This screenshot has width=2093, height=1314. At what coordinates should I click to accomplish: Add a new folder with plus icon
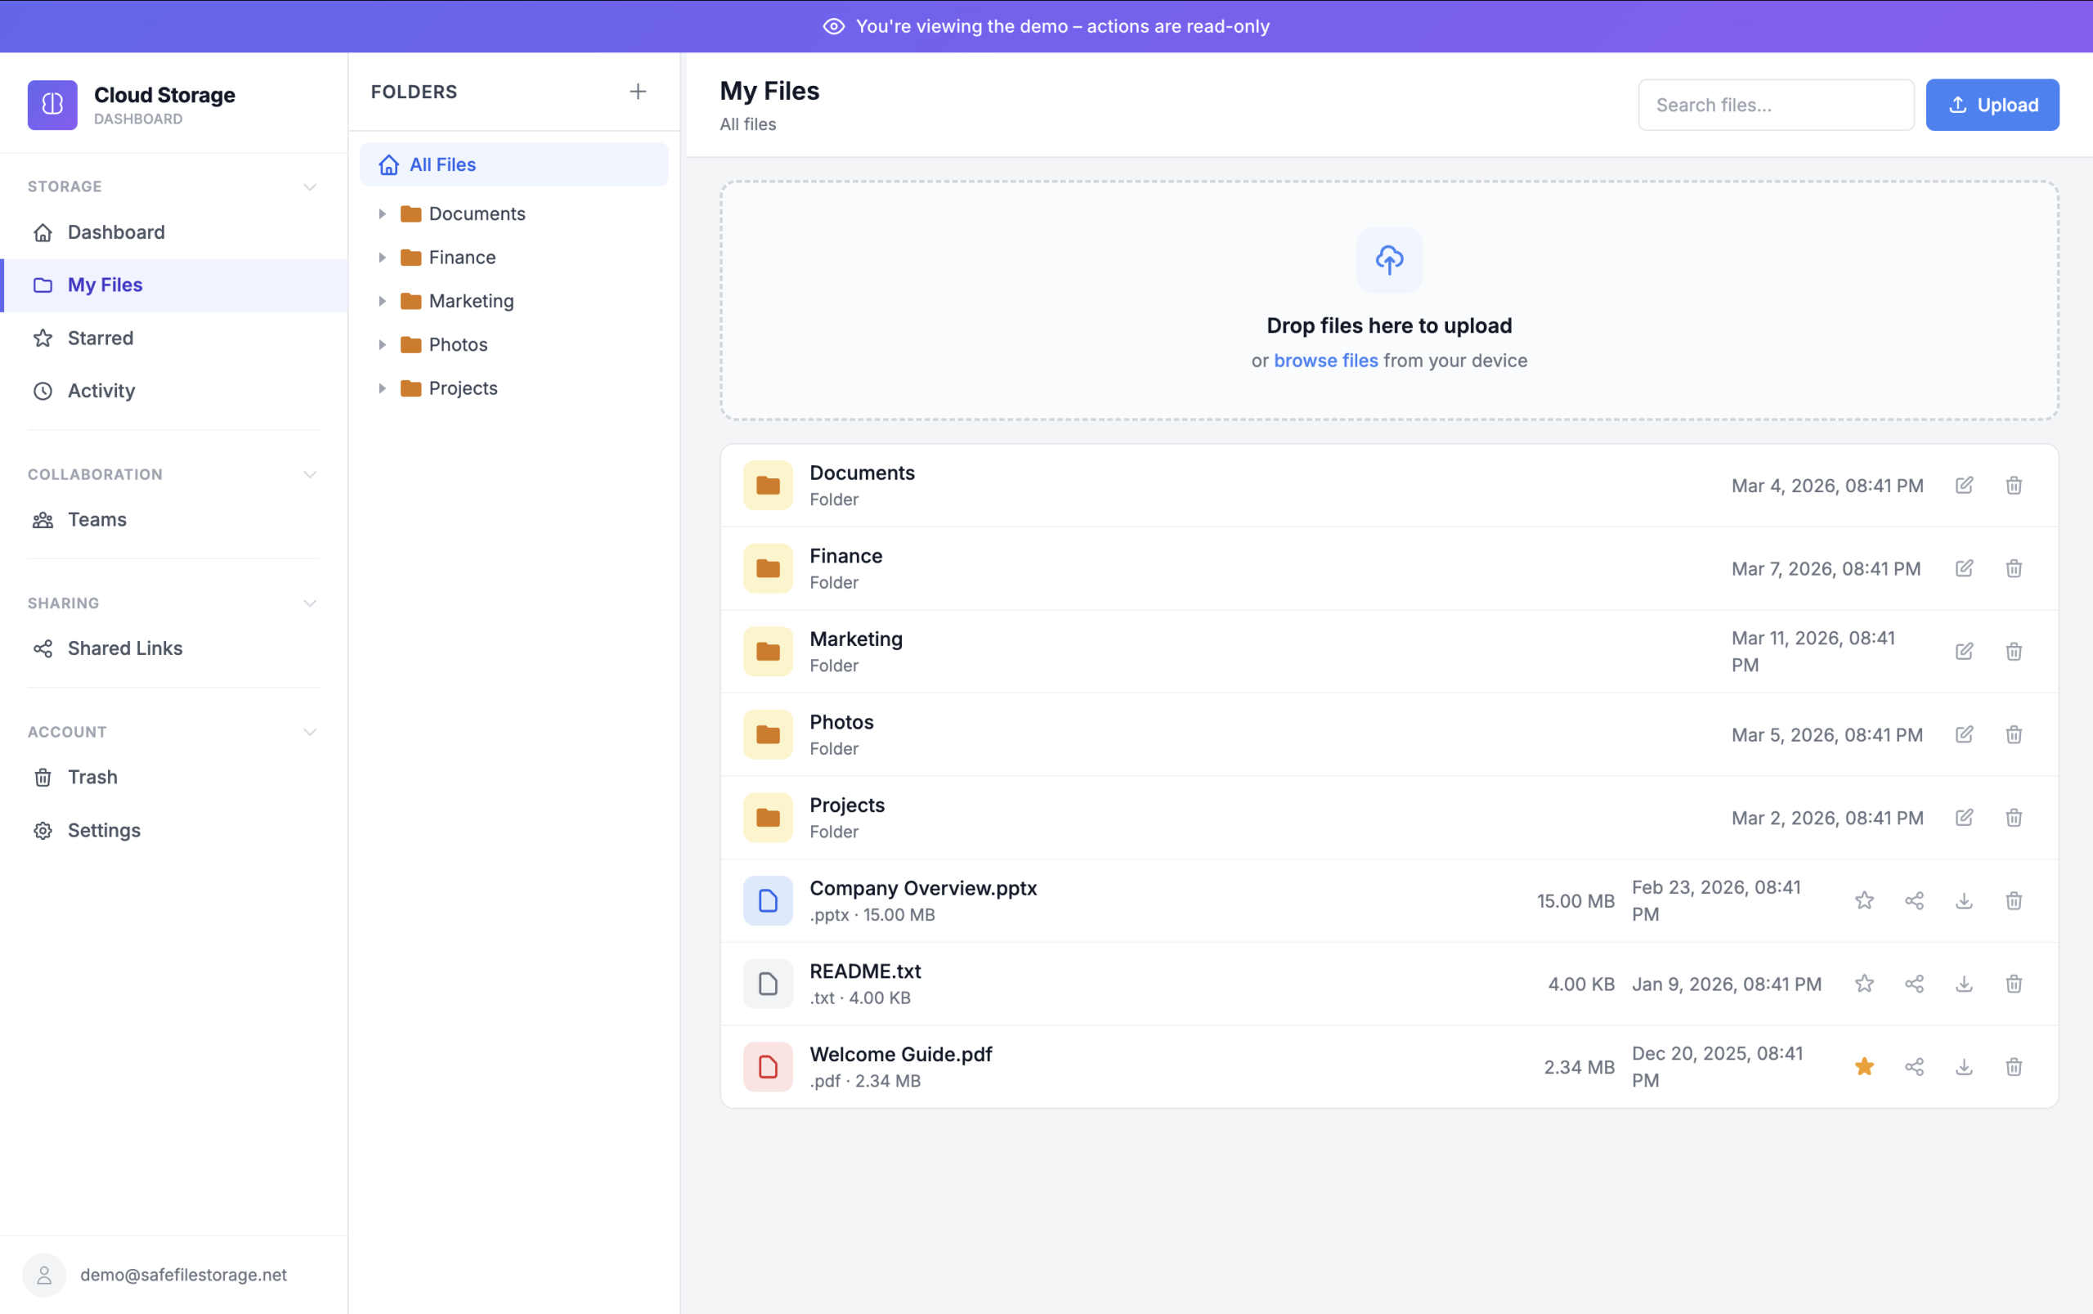tap(638, 92)
